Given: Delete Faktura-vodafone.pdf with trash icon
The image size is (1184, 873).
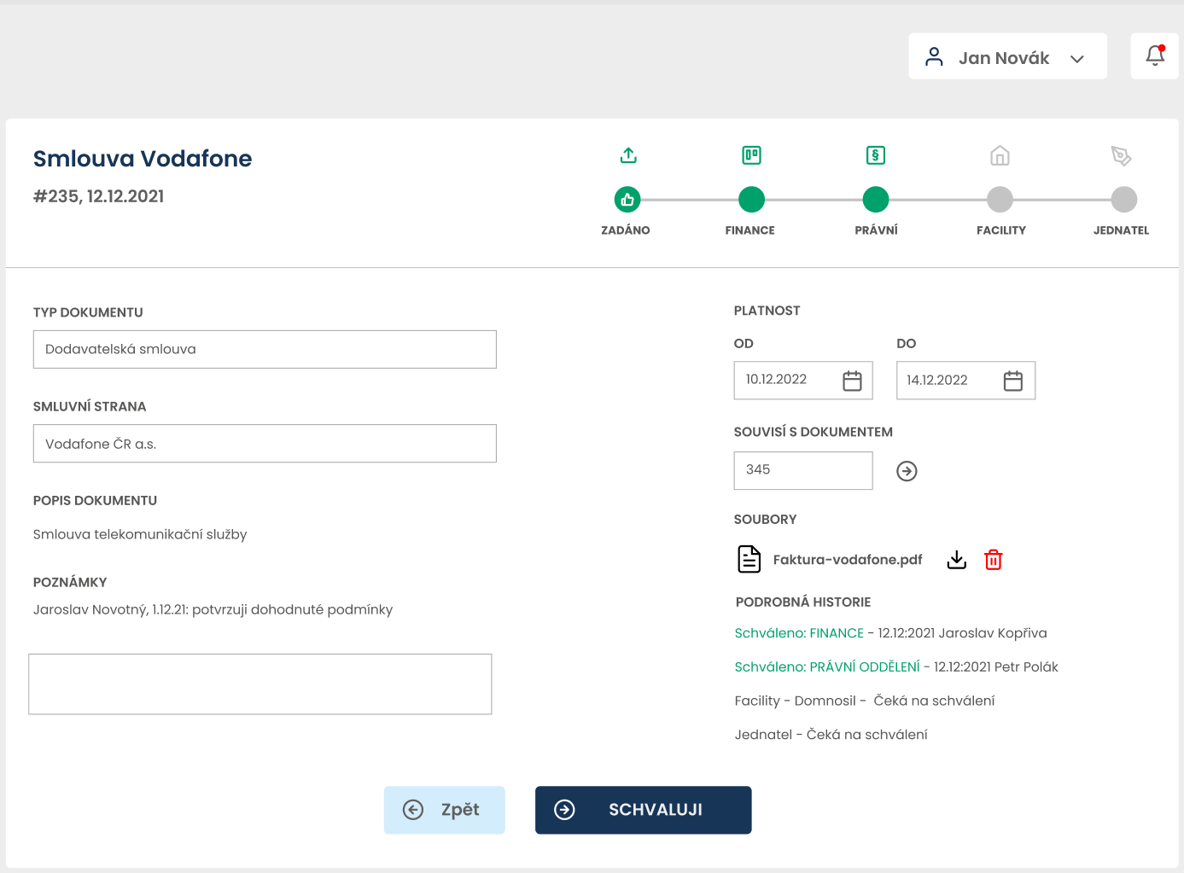Looking at the screenshot, I should [994, 560].
